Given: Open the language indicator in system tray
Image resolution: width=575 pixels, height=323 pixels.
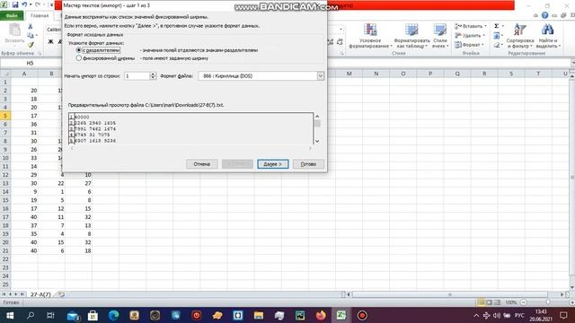Looking at the screenshot, I should 519,315.
